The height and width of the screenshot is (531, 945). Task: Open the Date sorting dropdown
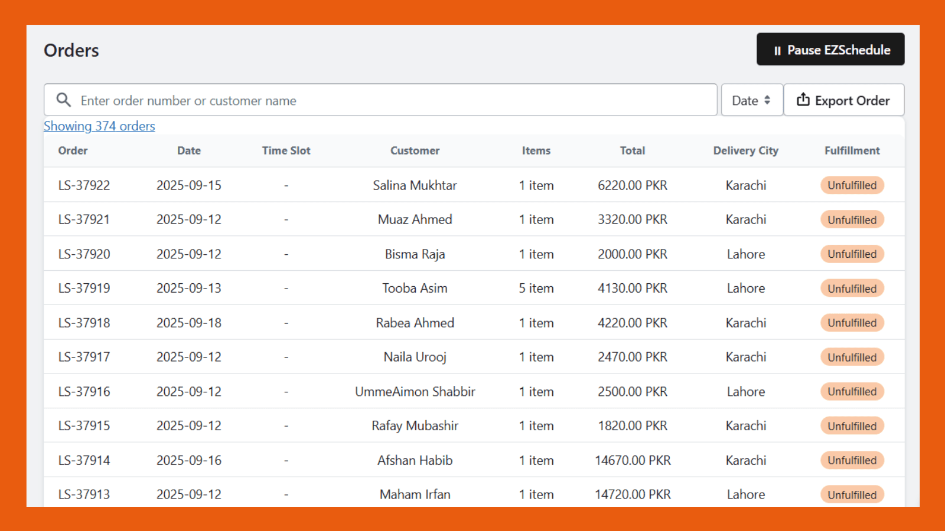[751, 100]
